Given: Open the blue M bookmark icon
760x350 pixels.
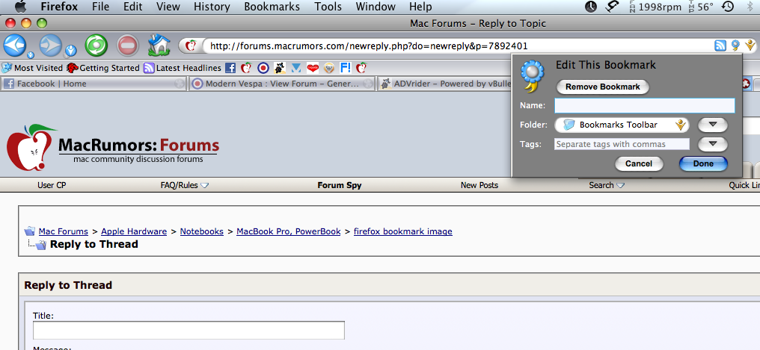Looking at the screenshot, I should 295,68.
